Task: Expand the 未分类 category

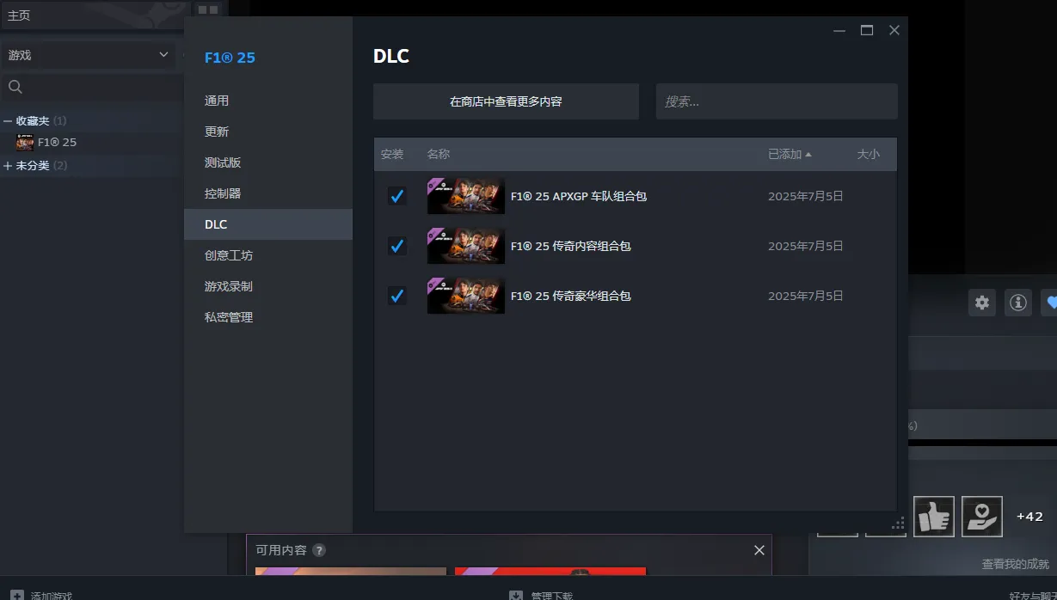Action: click(8, 166)
